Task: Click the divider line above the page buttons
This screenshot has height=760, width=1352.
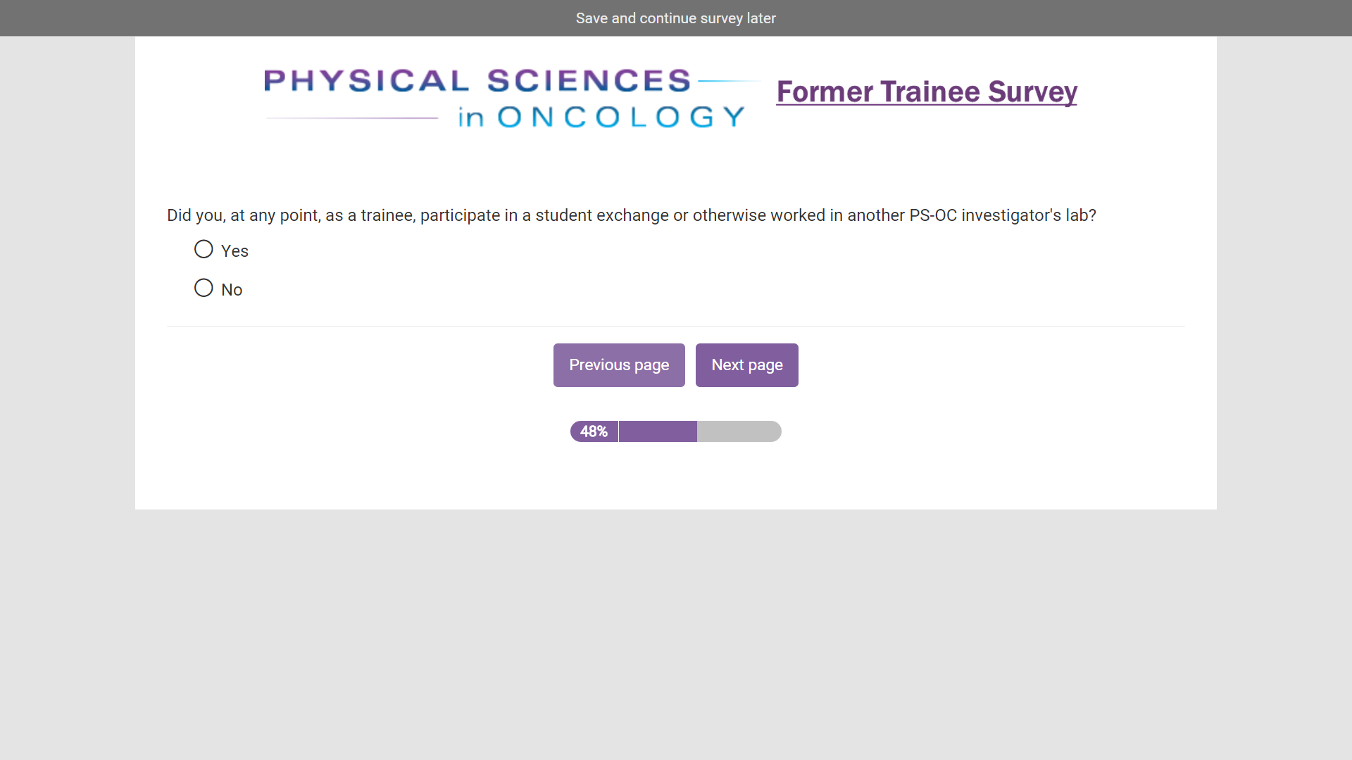Action: pyautogui.click(x=675, y=326)
